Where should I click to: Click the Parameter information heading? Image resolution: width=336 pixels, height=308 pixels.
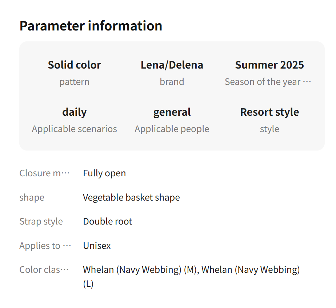point(91,26)
